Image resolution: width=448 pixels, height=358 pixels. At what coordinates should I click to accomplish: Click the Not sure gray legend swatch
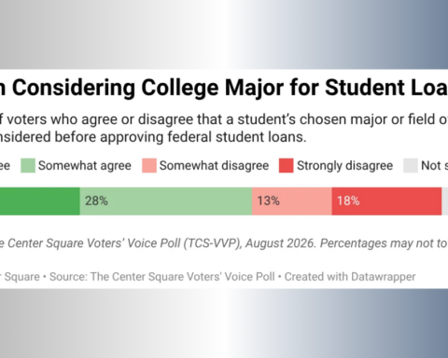click(x=411, y=165)
